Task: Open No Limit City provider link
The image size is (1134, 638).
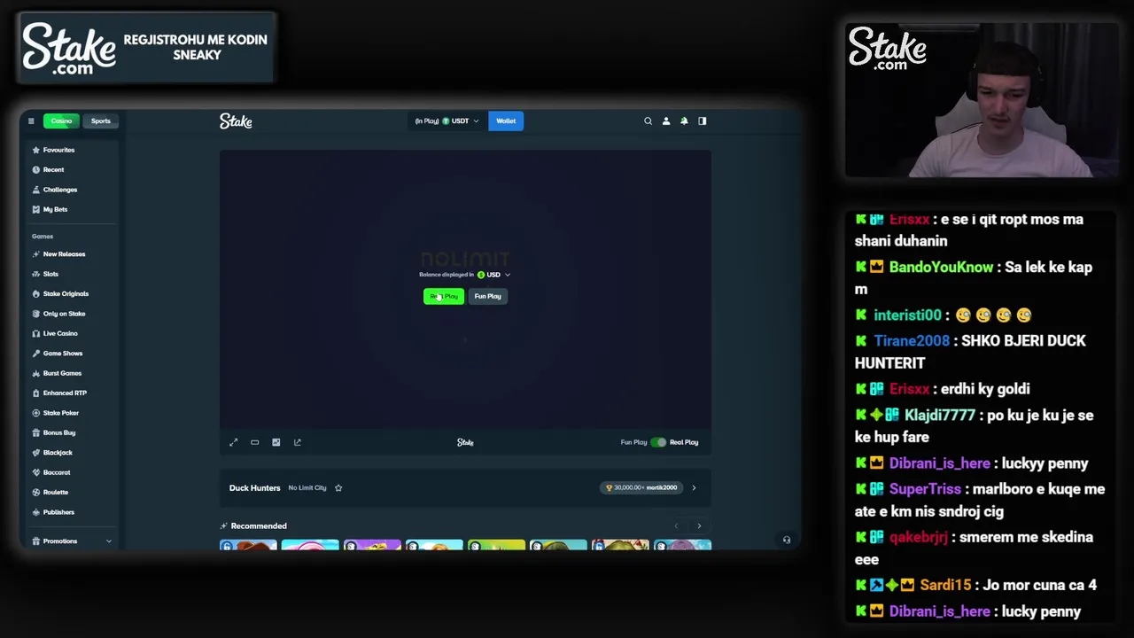Action: (307, 487)
